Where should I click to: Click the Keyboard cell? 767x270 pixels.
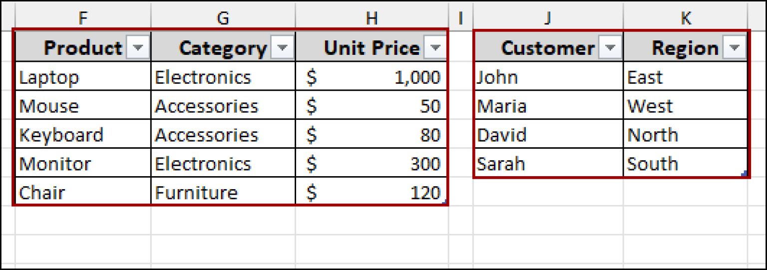click(83, 135)
